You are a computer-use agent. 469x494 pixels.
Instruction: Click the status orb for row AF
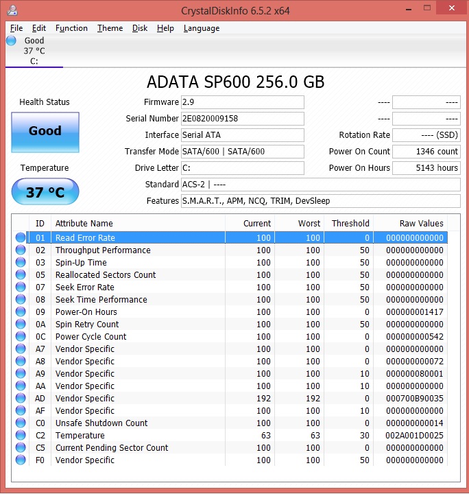pos(21,410)
